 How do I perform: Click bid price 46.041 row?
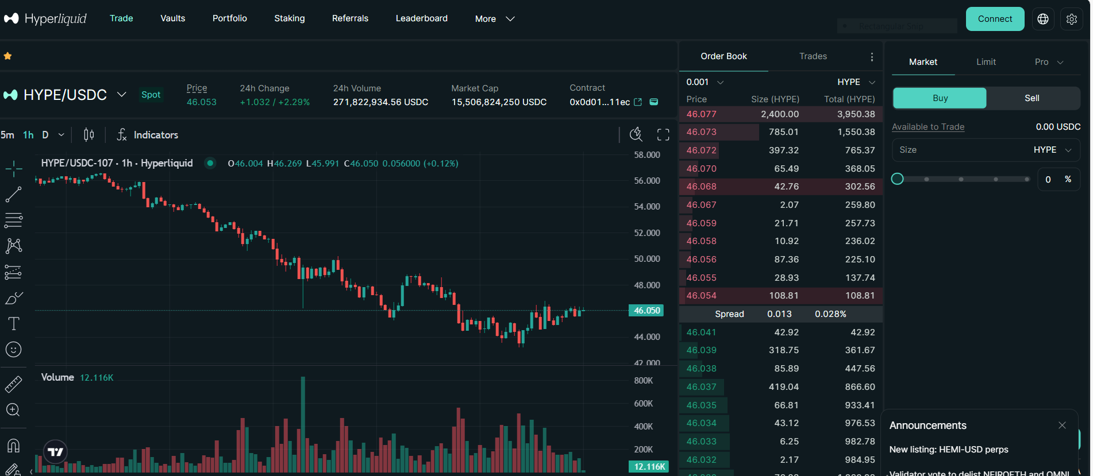click(780, 332)
